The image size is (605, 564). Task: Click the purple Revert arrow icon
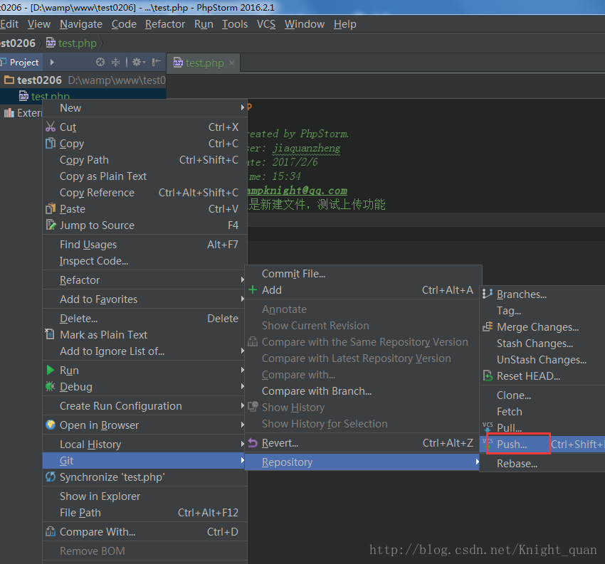pyautogui.click(x=253, y=442)
